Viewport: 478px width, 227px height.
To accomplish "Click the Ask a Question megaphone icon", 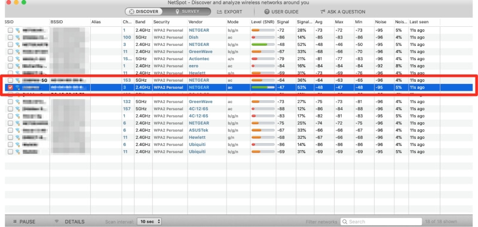I will tap(323, 12).
